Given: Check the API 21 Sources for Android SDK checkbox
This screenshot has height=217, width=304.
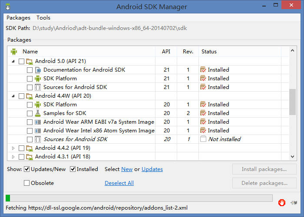Looking at the screenshot, I should 30,87.
